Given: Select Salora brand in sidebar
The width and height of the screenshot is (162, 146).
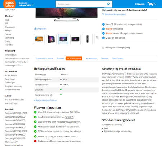Looking at the screenshot, I should (8, 34).
